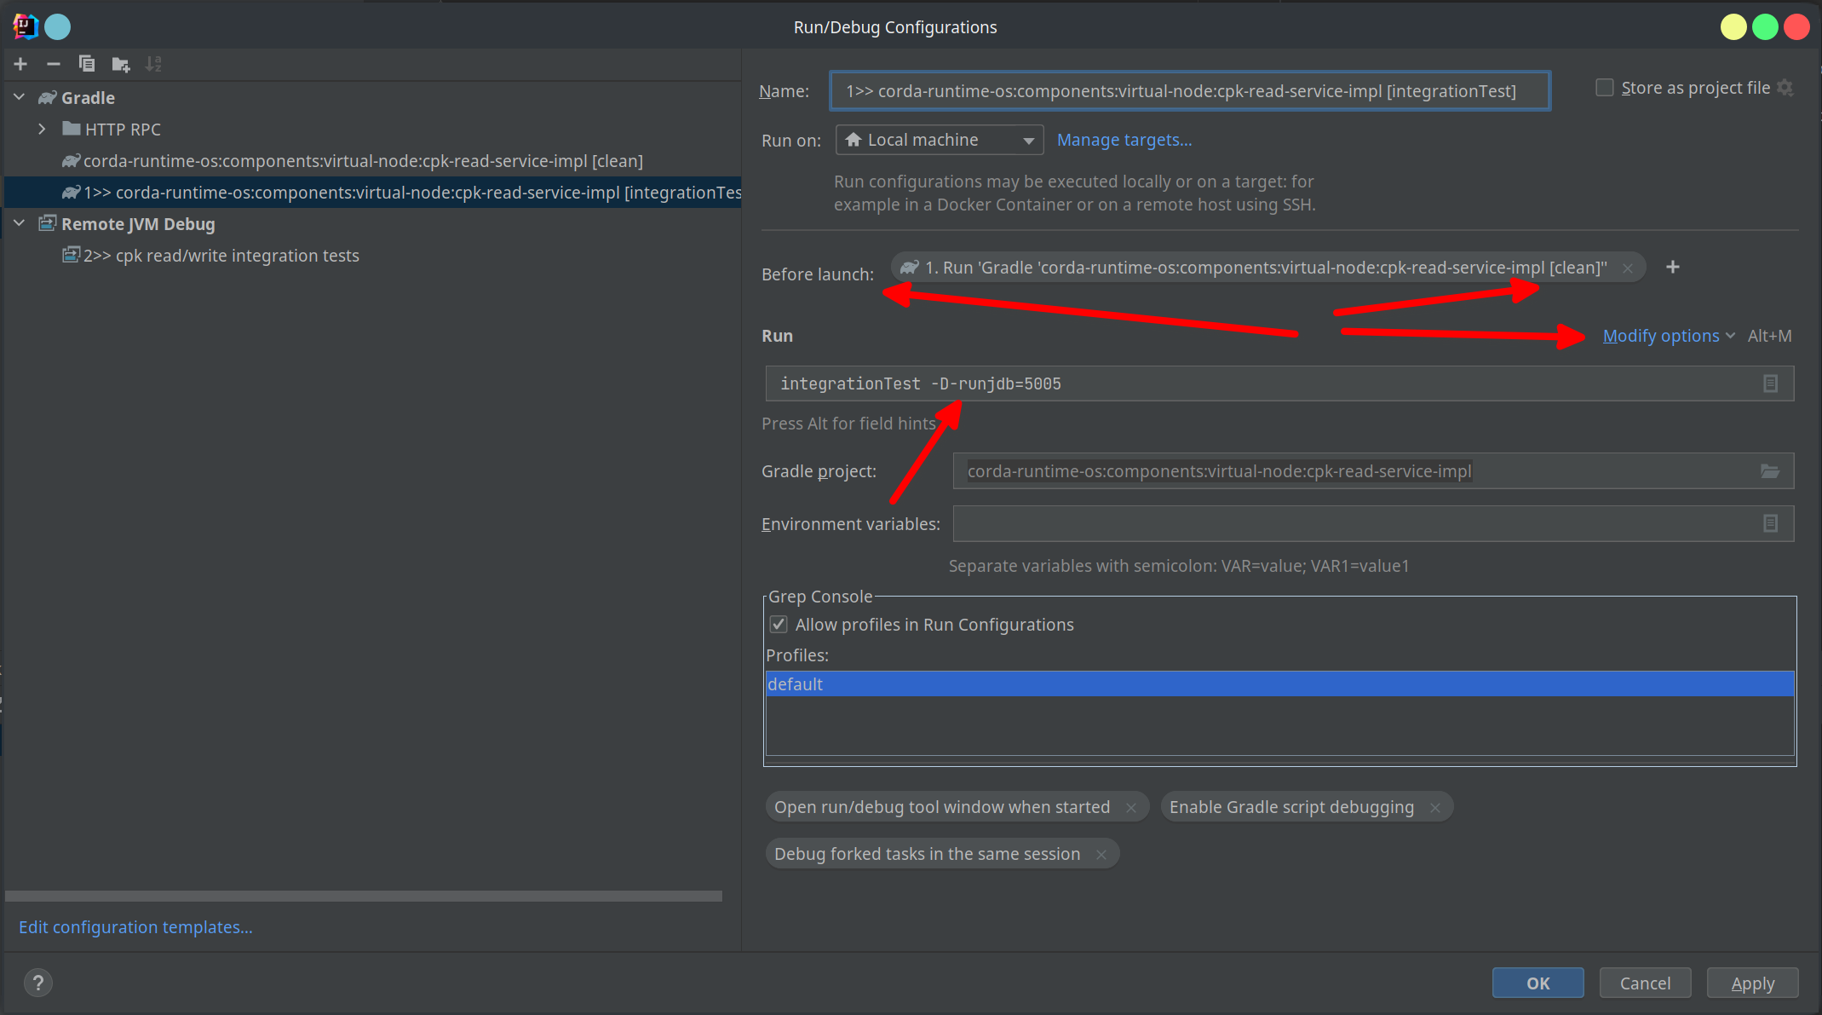Toggle Allow profiles in Run Configurations checkbox
This screenshot has width=1822, height=1015.
pyautogui.click(x=778, y=624)
